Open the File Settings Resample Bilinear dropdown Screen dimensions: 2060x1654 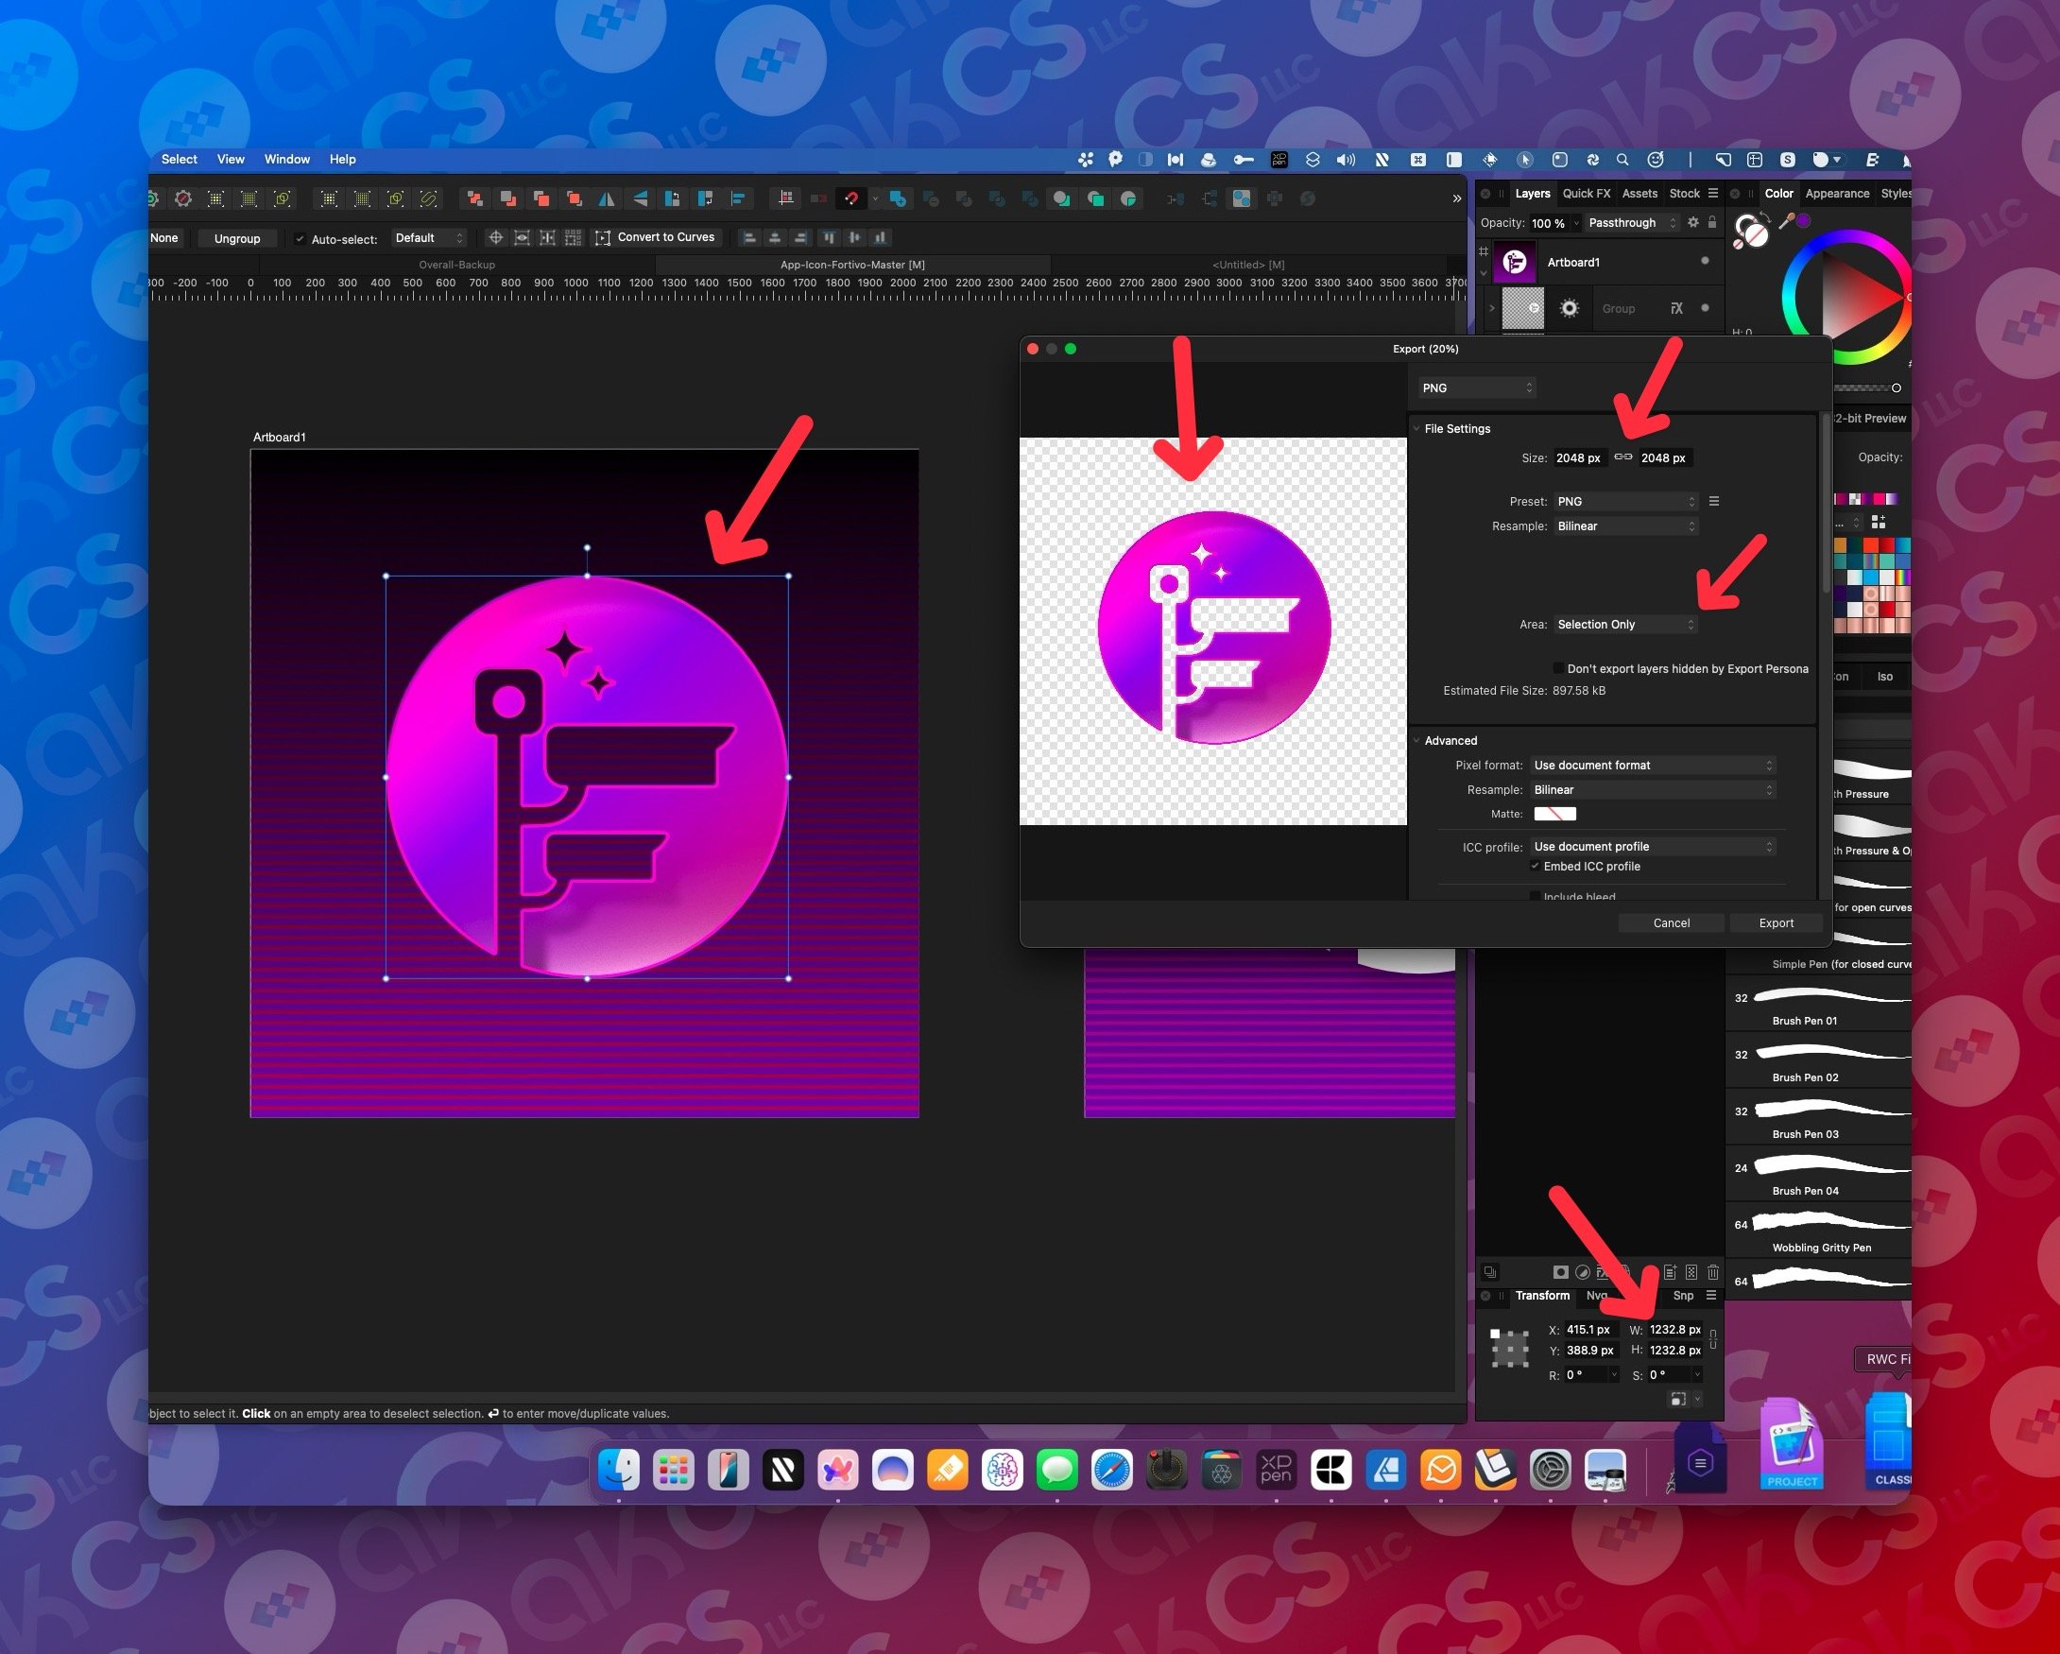point(1625,526)
